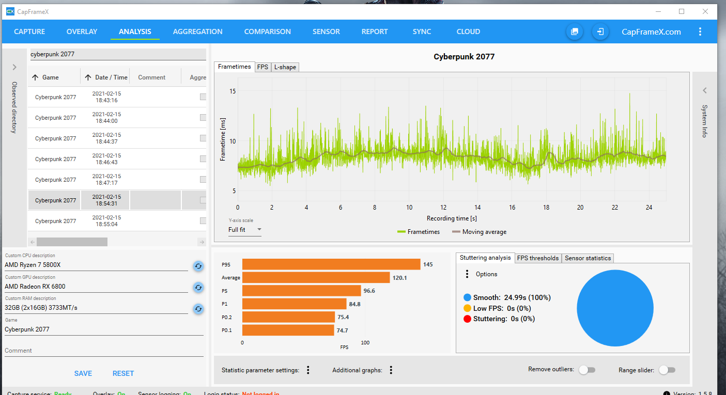Select the record dated 18:55:04
The image size is (726, 395).
tap(117, 221)
